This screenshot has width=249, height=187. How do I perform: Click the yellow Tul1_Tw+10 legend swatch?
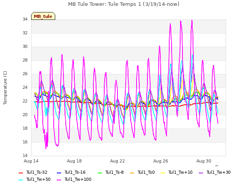coord(163,173)
